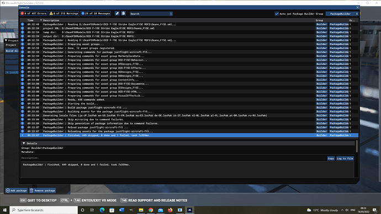Viewport: 381px width, 214px height.
Task: Toggle the Errors filter in the console
Action: pos(34,14)
